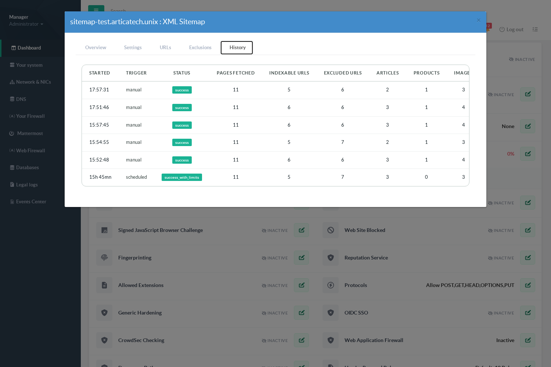Screen dimensions: 551x367
Task: Open the Exclusions tab
Action: [x=200, y=48]
